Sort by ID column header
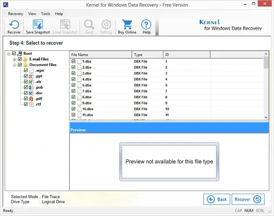Screen dimensions: 274x216 [187, 55]
